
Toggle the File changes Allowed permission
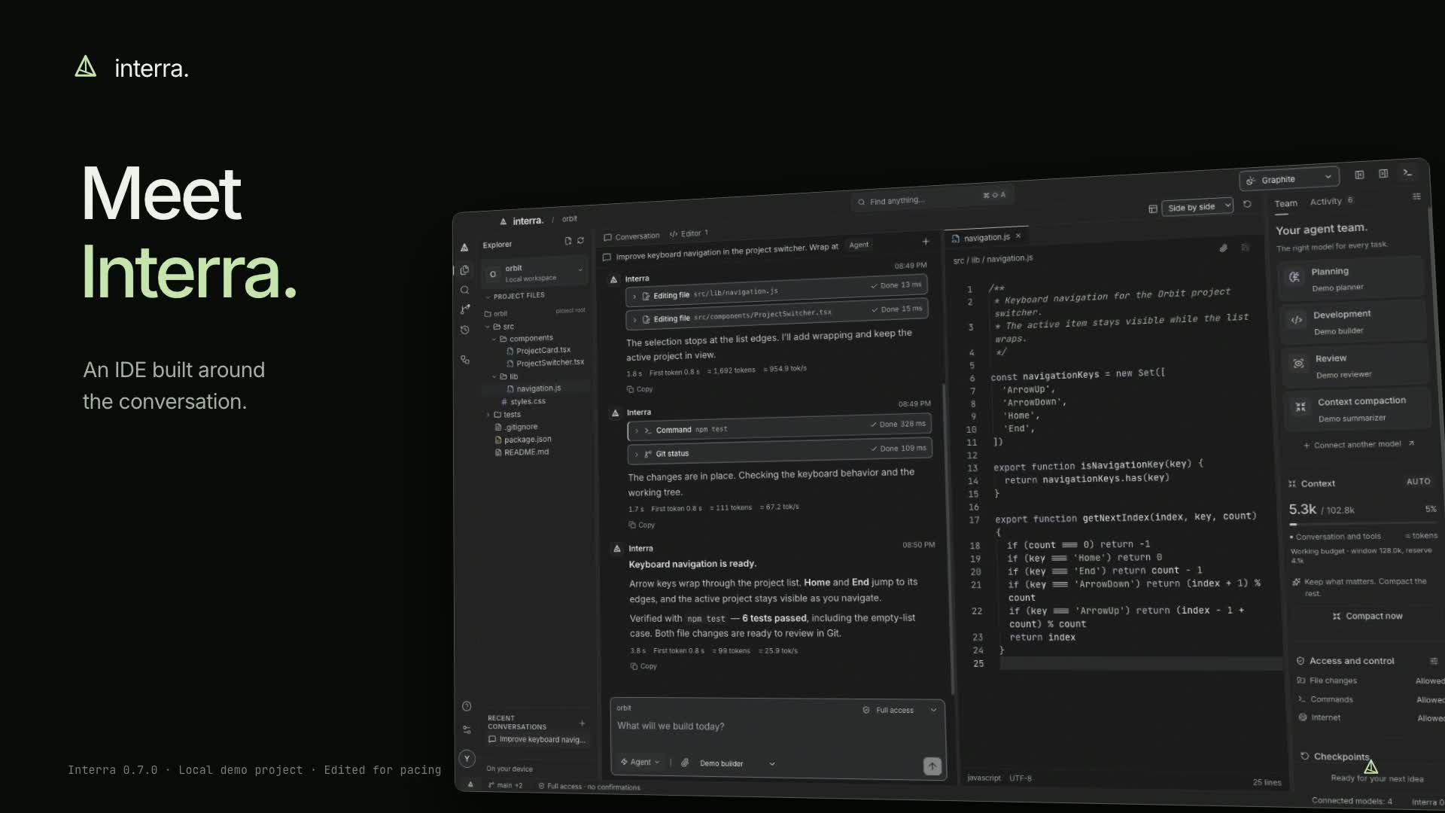(x=1429, y=681)
